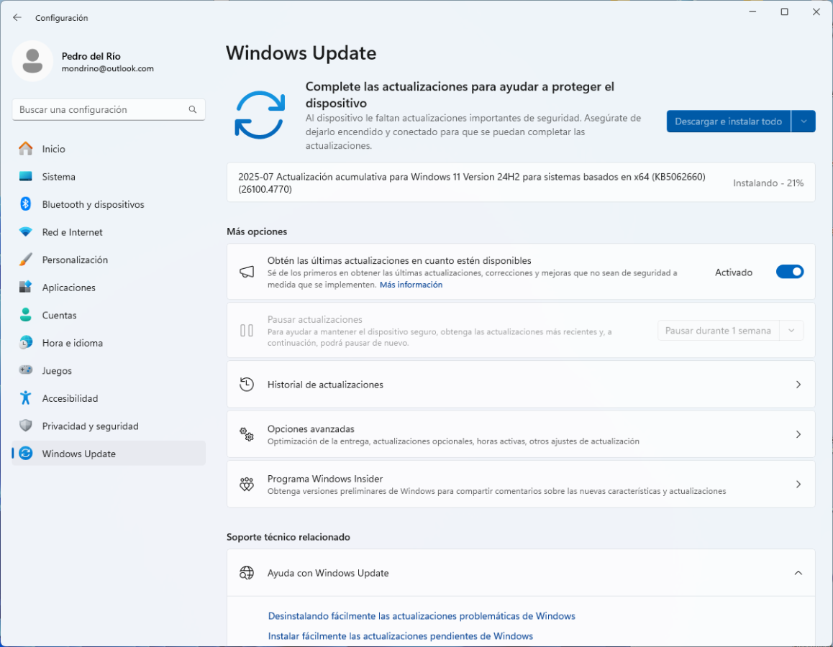Image resolution: width=833 pixels, height=647 pixels.
Task: Click the Buscar una configuración search field
Action: (x=109, y=109)
